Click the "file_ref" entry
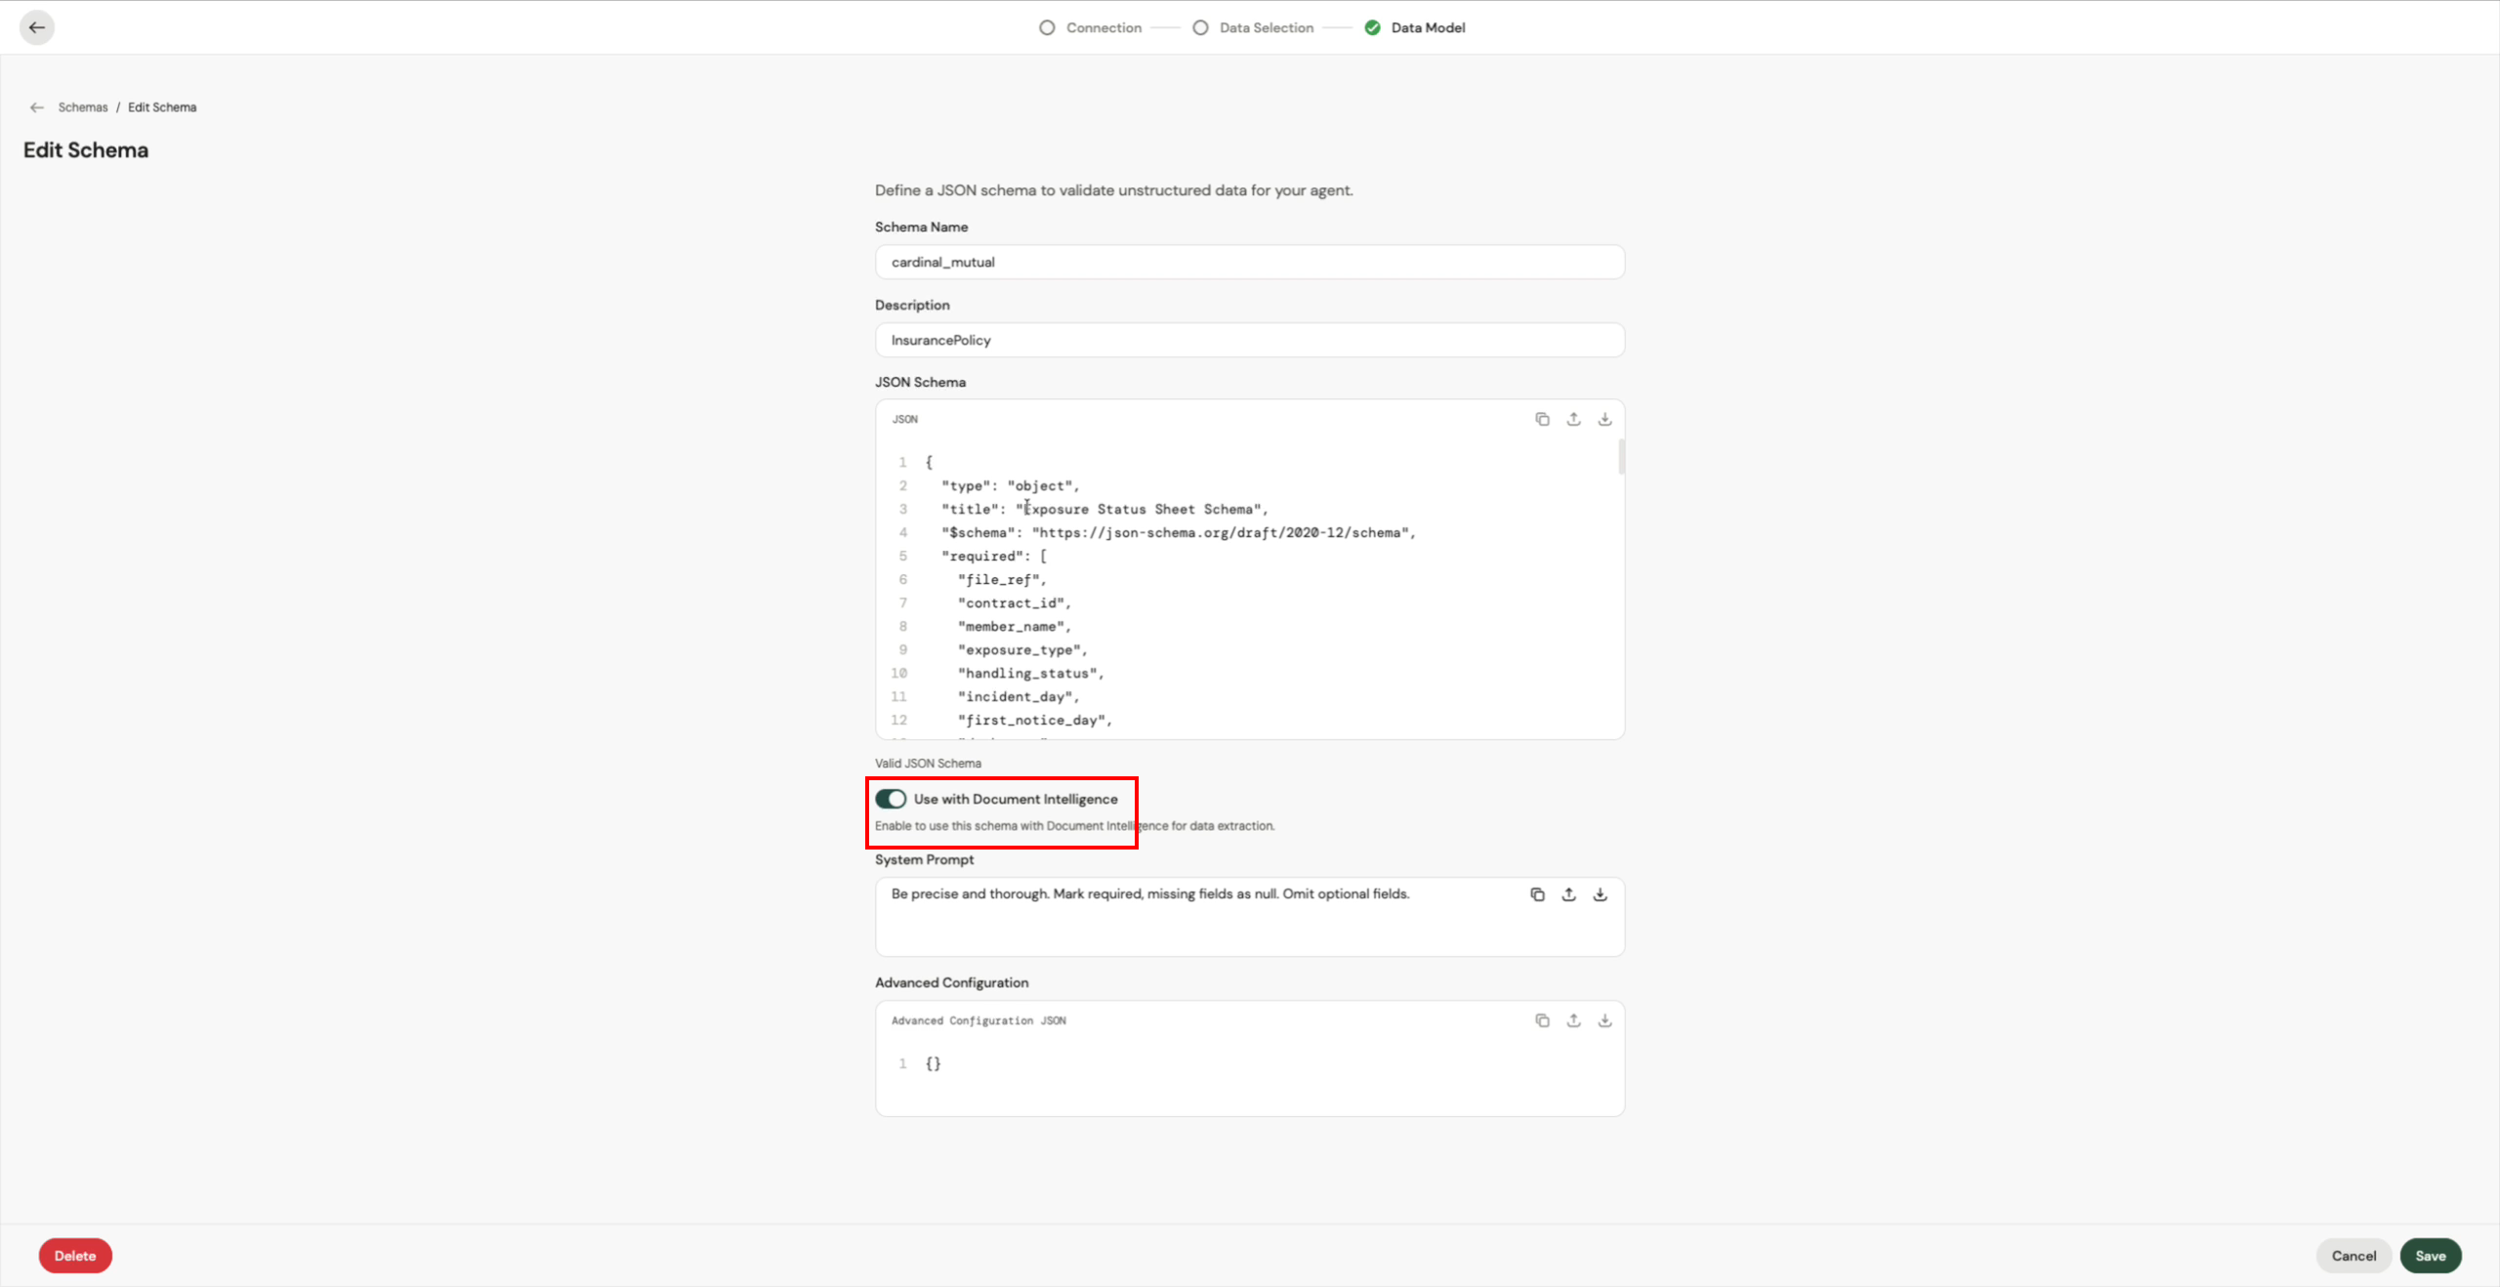Image resolution: width=2500 pixels, height=1287 pixels. pos(1002,580)
